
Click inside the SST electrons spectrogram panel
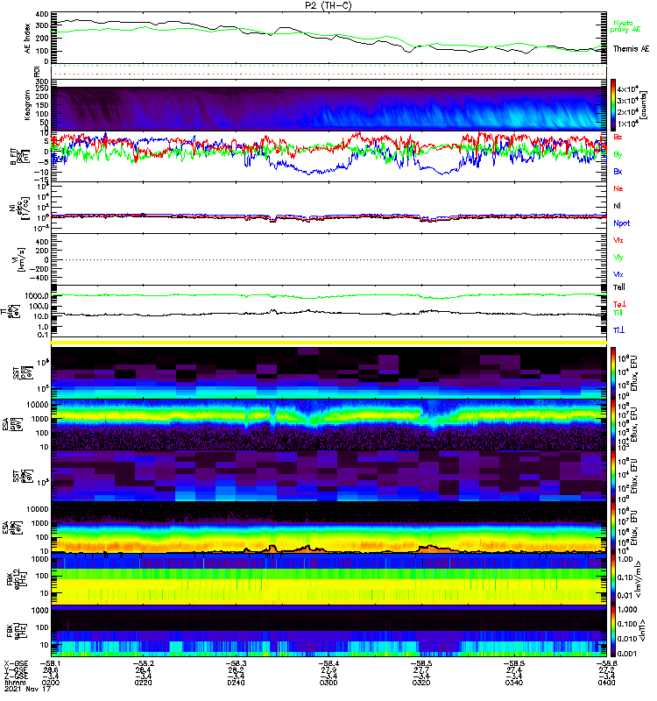(x=329, y=476)
